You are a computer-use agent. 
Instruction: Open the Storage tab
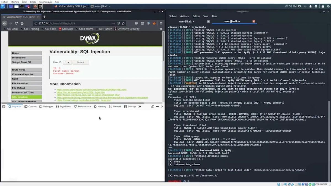click(130, 106)
